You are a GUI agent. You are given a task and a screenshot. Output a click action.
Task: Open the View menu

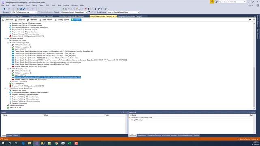click(13, 5)
